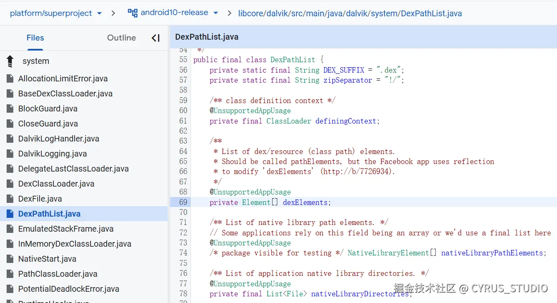This screenshot has width=557, height=303.
Task: Click the DEX_SUFFIX constant identifier
Action: point(344,70)
